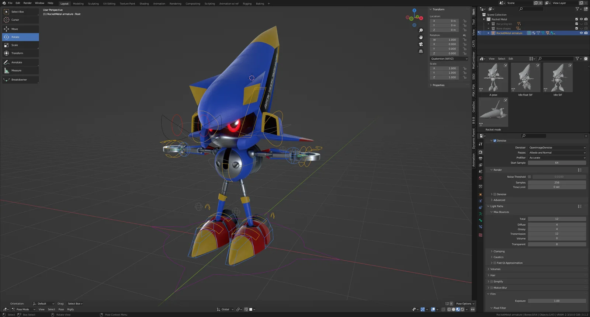This screenshot has width=590, height=317.
Task: Open the Rigify menu in viewport header
Action: pyautogui.click(x=70, y=309)
